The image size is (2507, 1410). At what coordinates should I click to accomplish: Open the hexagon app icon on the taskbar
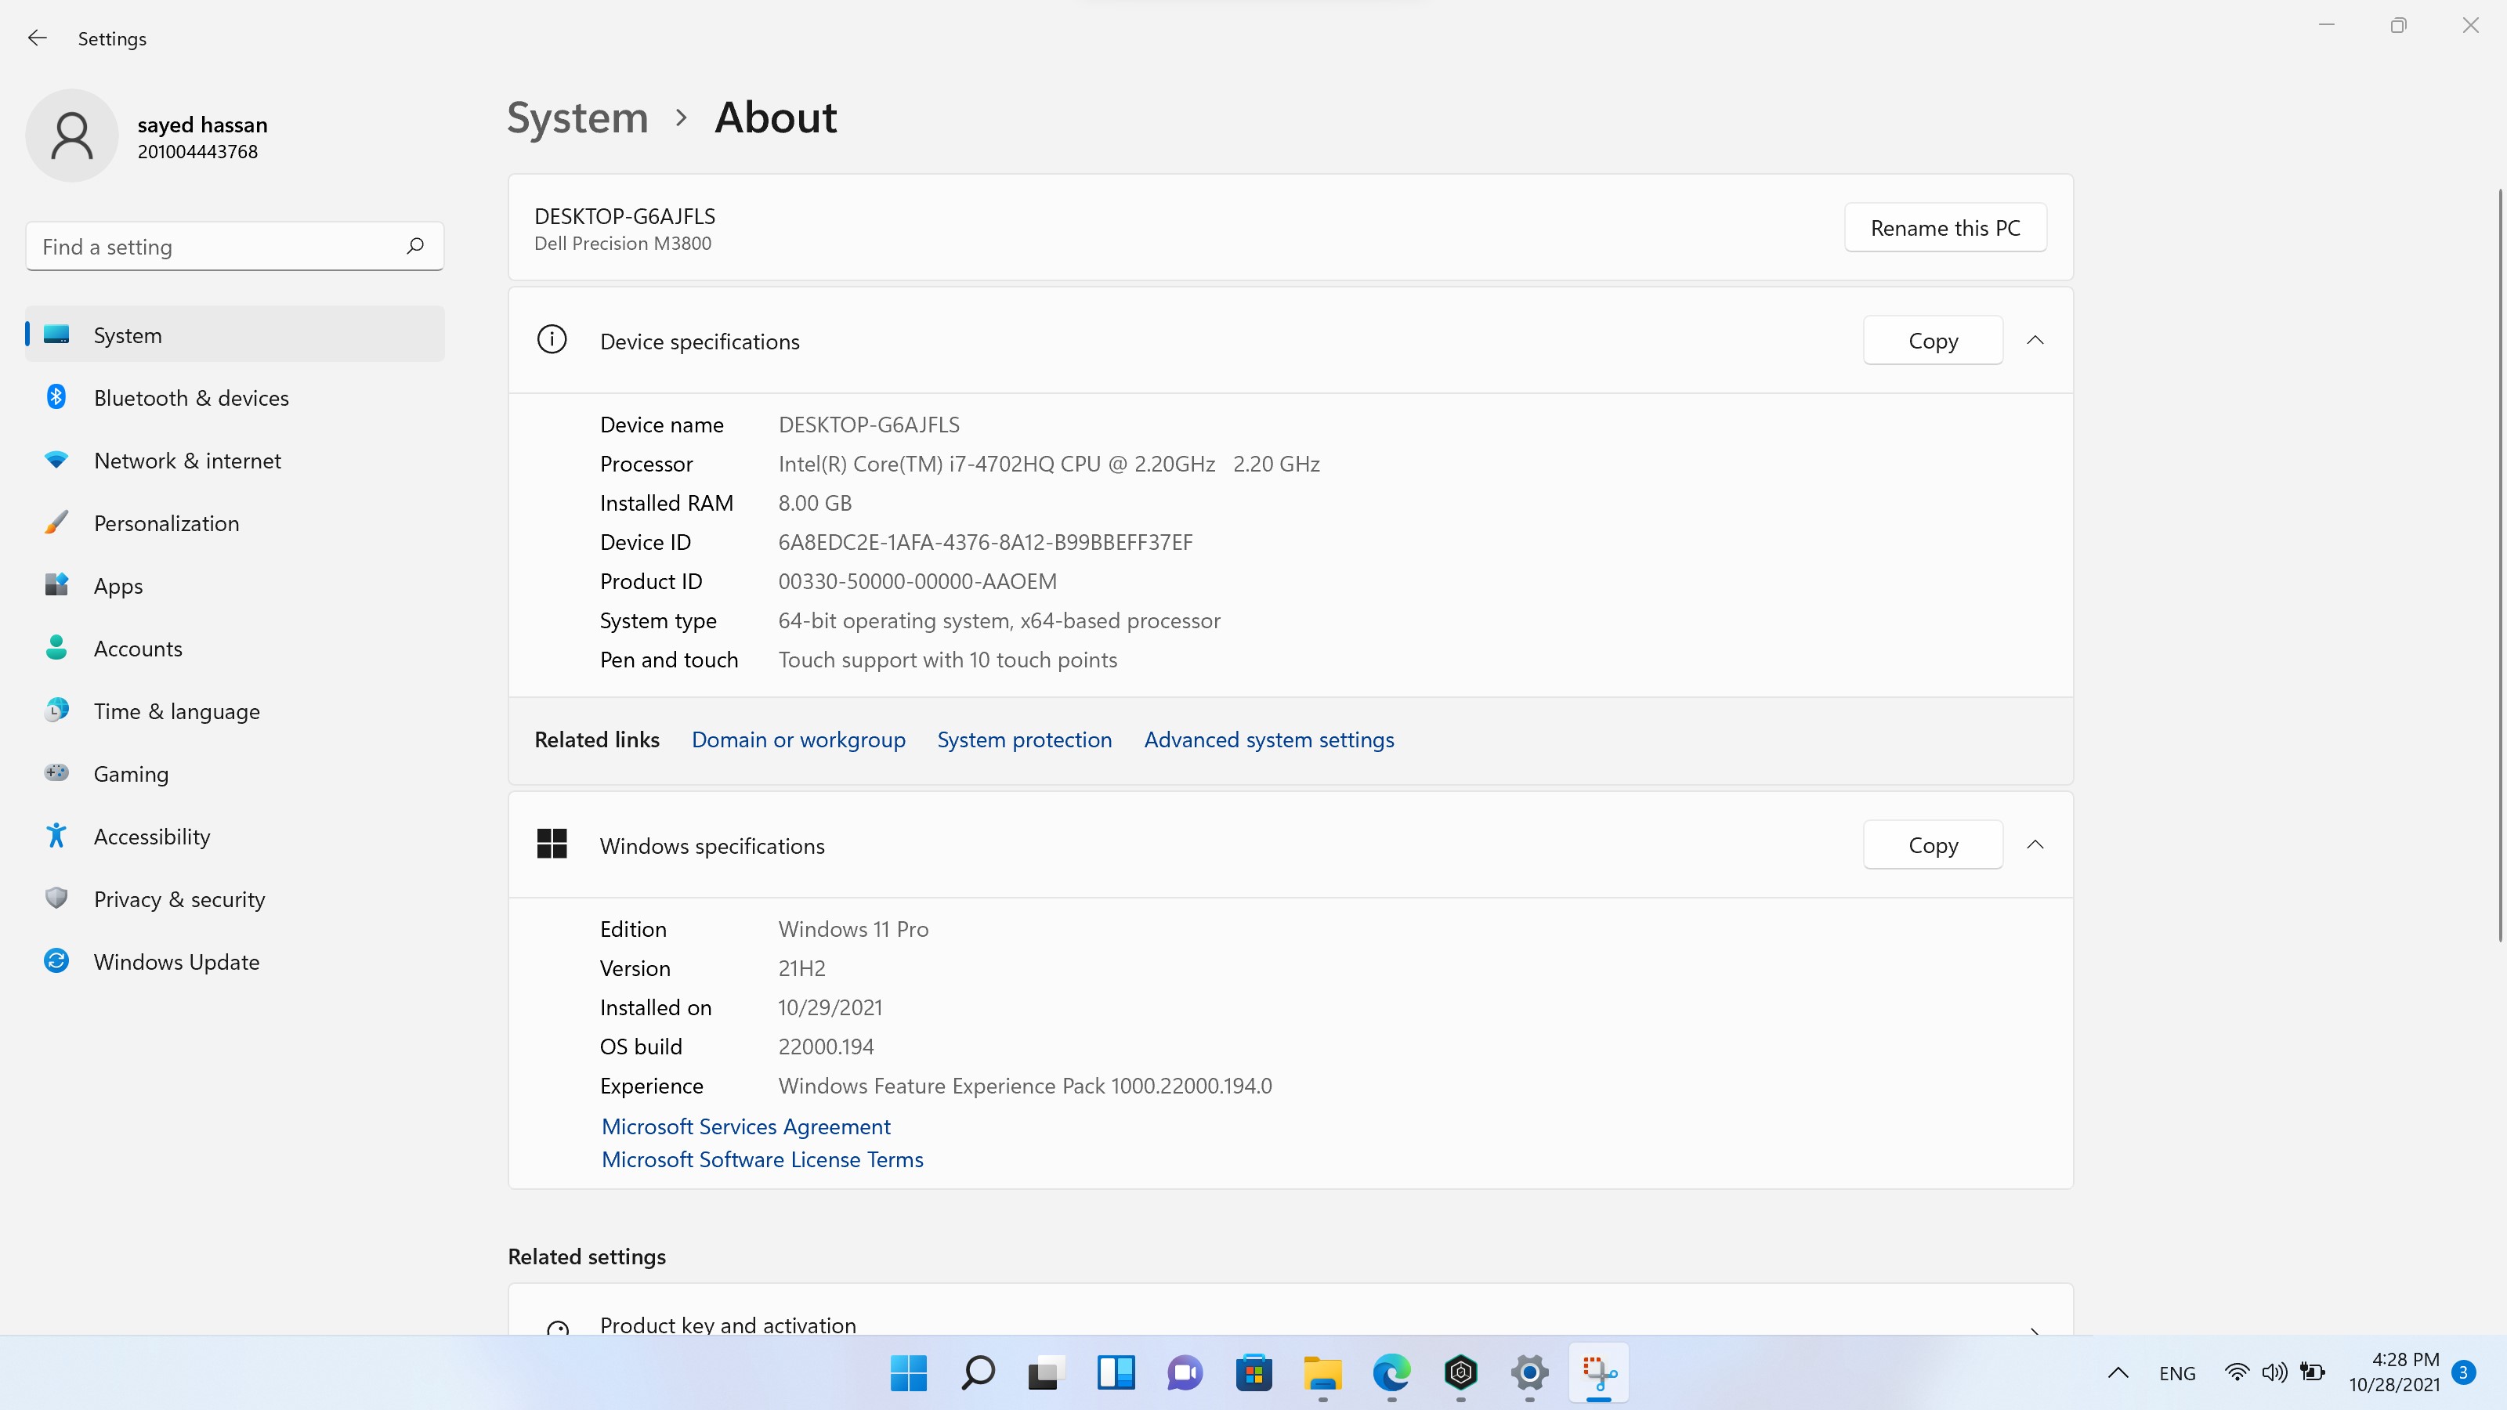click(1461, 1373)
